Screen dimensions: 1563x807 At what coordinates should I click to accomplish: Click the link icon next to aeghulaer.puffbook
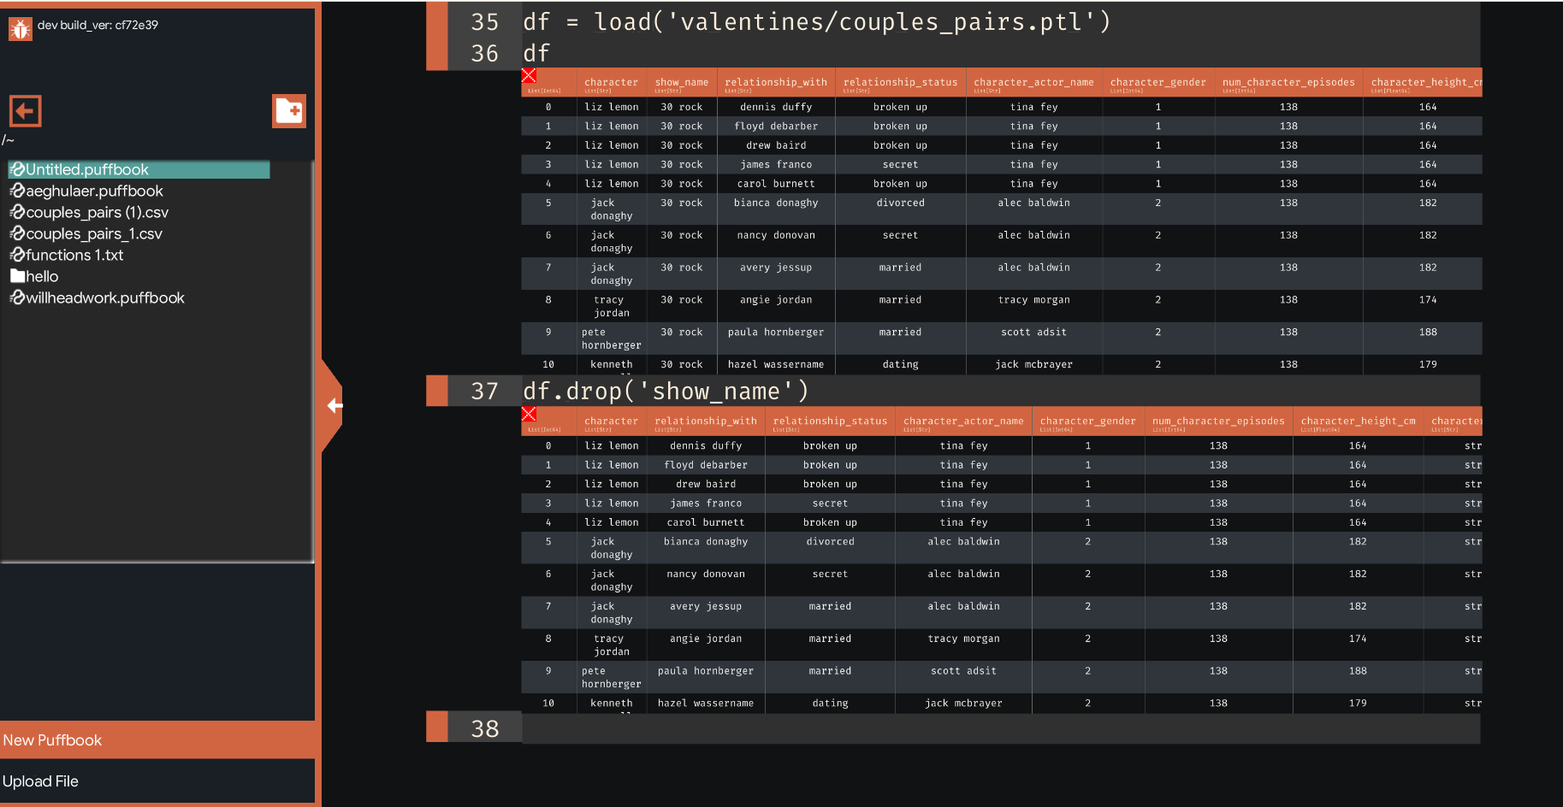[x=17, y=191]
